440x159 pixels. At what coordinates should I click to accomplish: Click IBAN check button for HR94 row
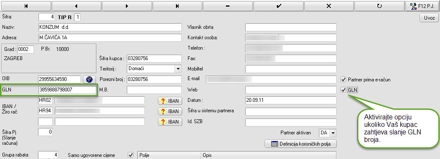(170, 111)
